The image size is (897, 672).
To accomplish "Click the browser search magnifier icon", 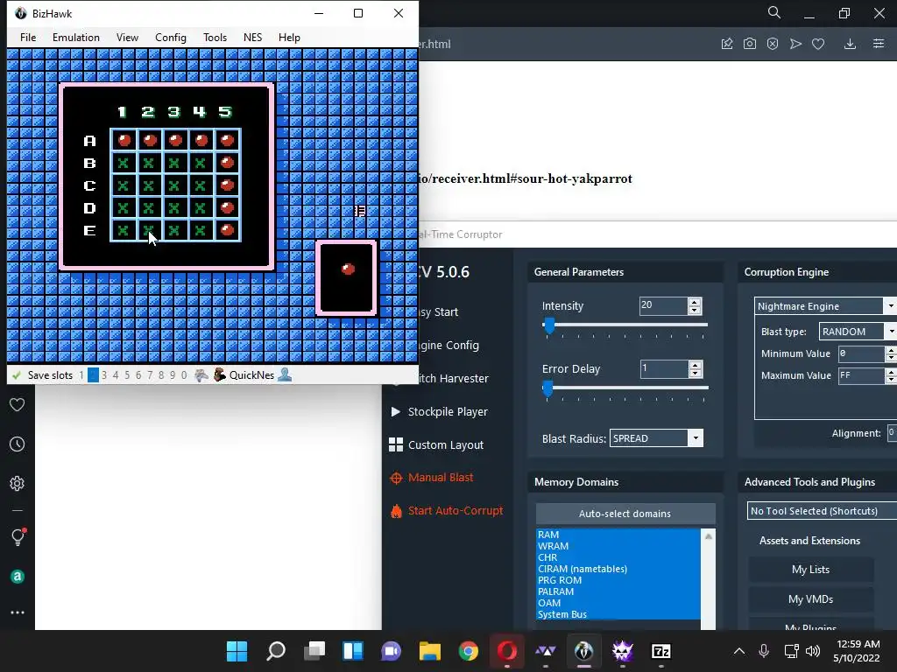I will tap(774, 12).
